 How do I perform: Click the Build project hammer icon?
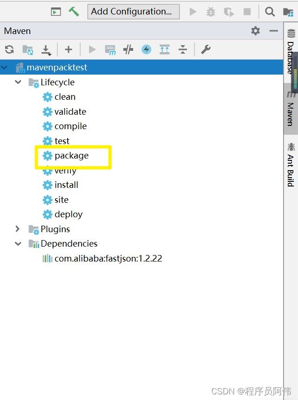click(74, 12)
